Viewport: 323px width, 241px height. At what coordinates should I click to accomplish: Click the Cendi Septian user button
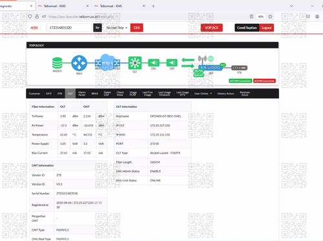[x=247, y=28]
